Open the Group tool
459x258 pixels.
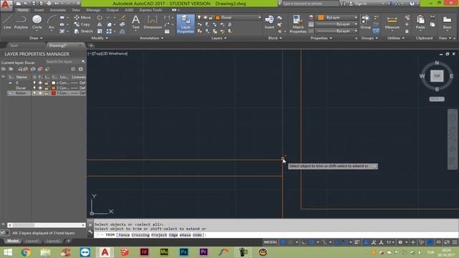pyautogui.click(x=365, y=22)
